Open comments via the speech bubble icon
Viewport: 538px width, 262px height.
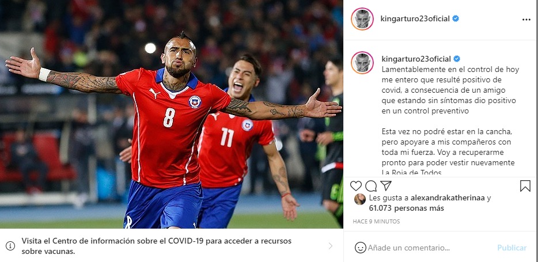coord(371,186)
